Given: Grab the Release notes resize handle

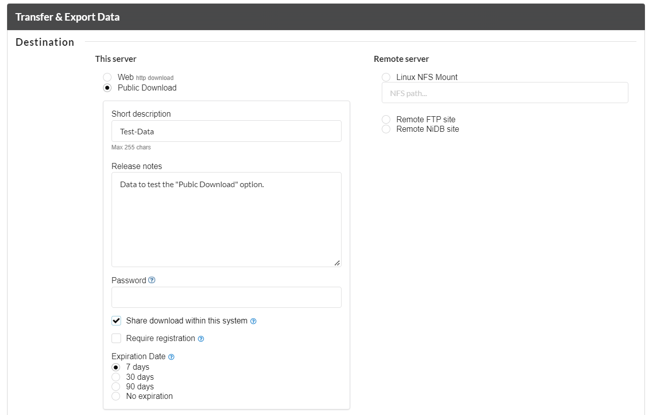Looking at the screenshot, I should [x=337, y=263].
